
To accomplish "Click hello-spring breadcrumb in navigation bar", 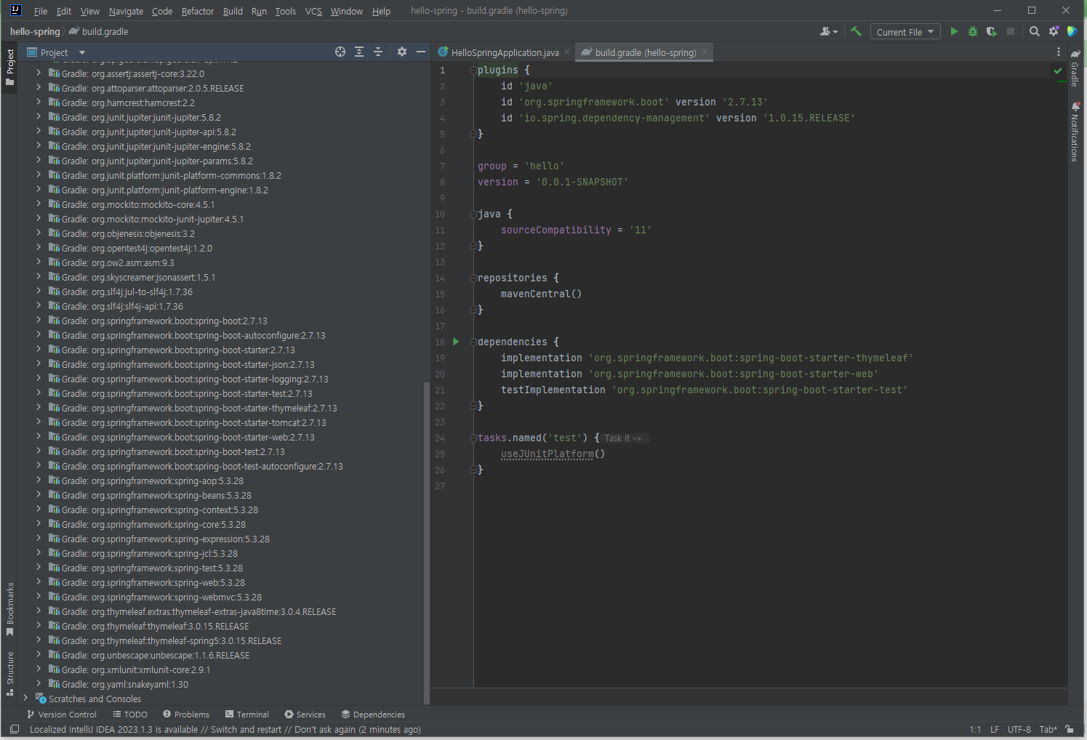I will point(35,31).
